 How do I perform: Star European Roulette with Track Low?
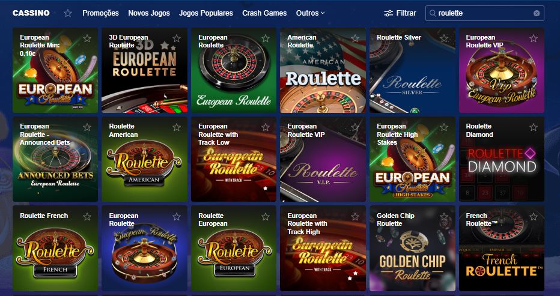266,127
